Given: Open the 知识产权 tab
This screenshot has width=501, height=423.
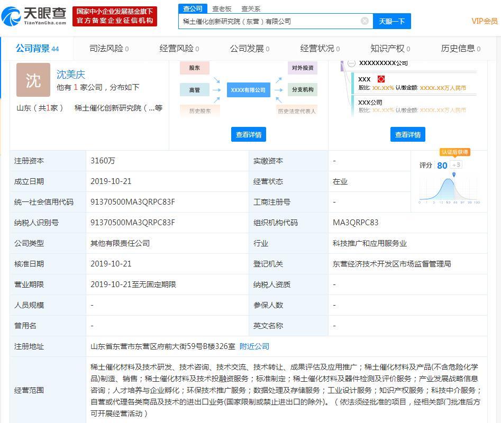Looking at the screenshot, I should [x=390, y=49].
